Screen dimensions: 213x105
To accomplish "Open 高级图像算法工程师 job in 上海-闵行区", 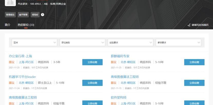I will point(23,97).
